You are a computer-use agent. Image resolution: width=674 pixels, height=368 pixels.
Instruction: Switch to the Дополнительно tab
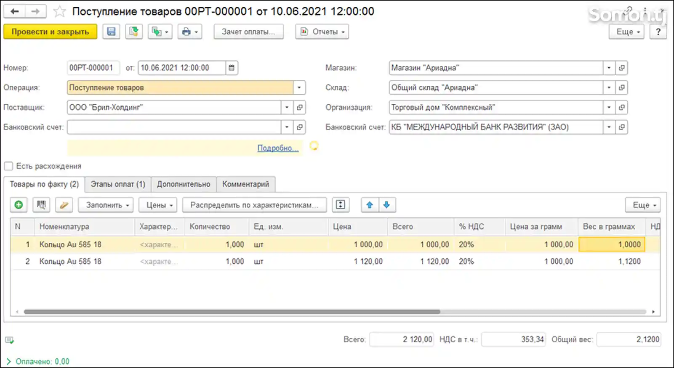click(x=184, y=184)
